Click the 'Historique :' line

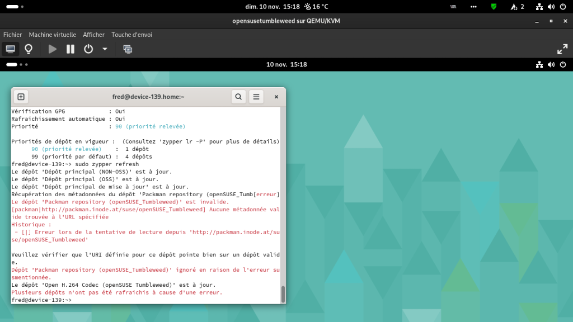(x=31, y=225)
